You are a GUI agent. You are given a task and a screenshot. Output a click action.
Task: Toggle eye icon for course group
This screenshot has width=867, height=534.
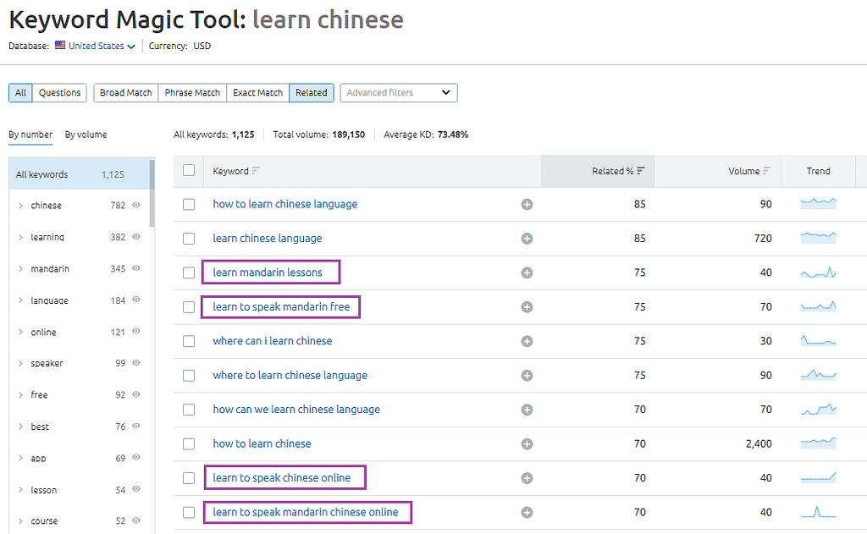coord(136,520)
